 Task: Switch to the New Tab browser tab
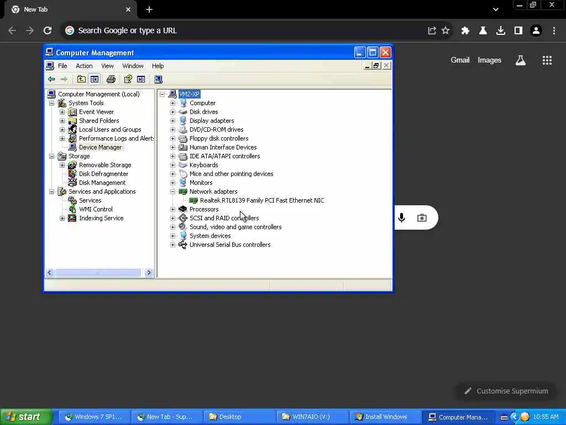click(70, 10)
